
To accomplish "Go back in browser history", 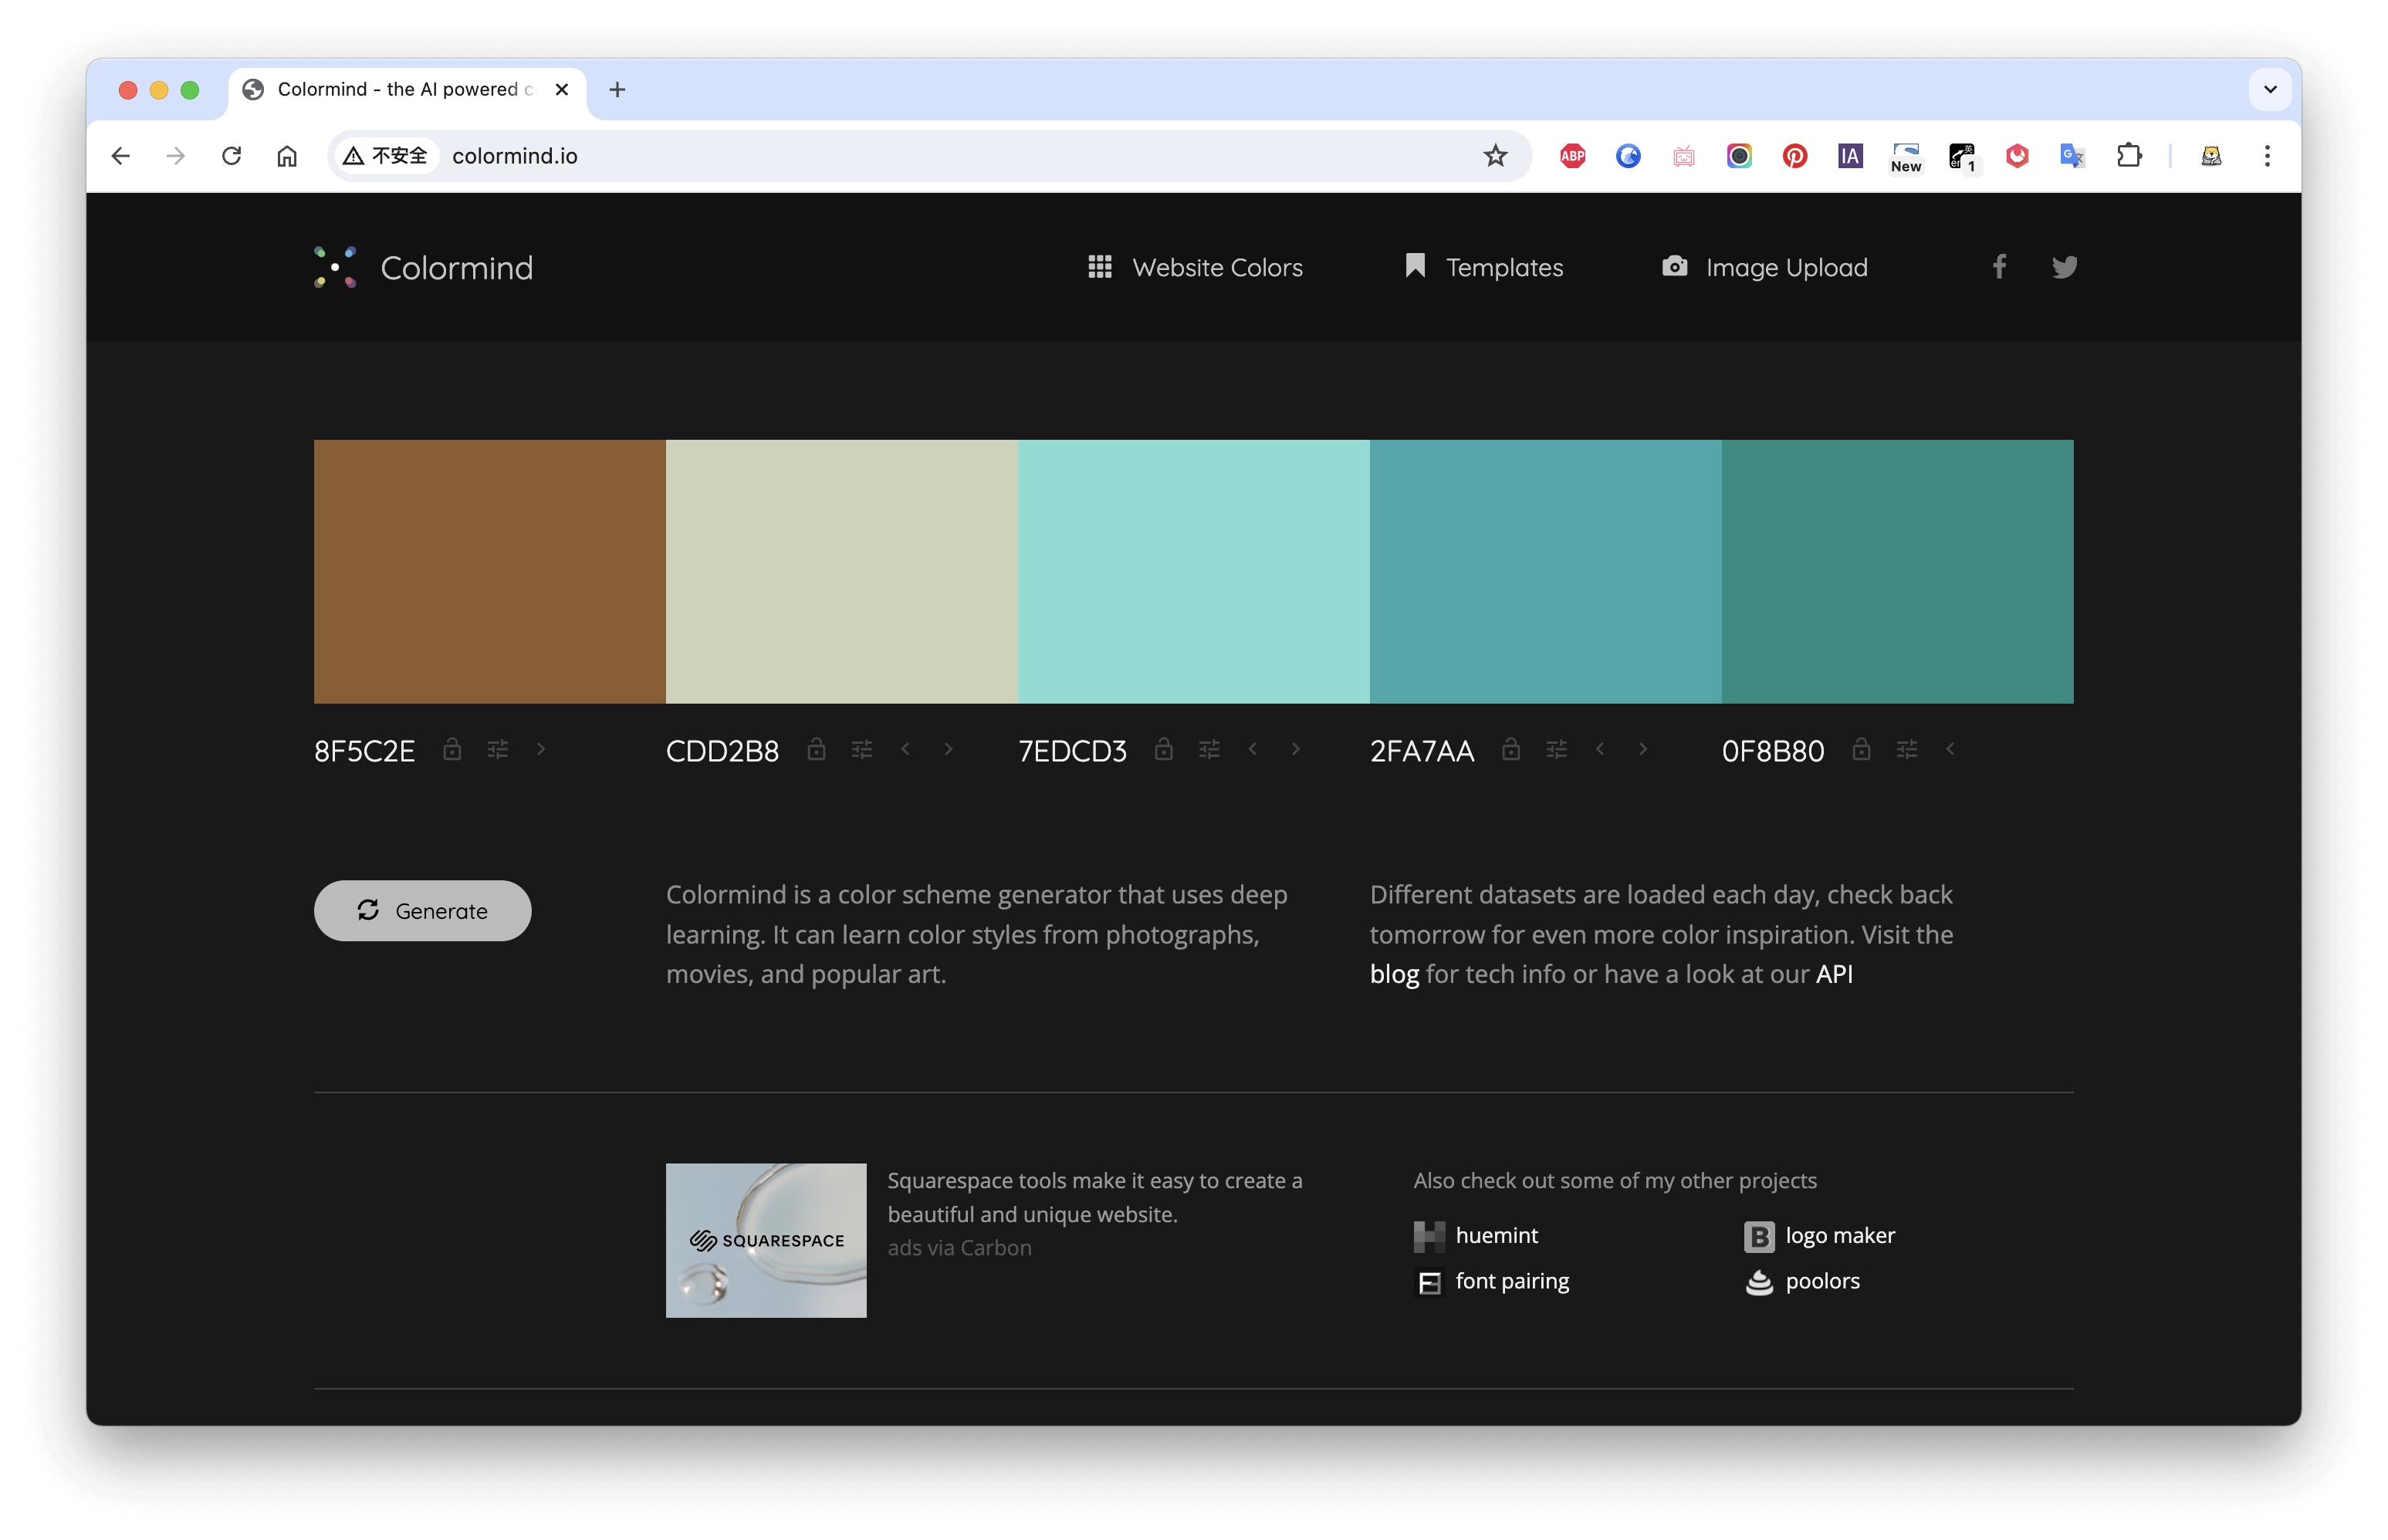I will 121,156.
